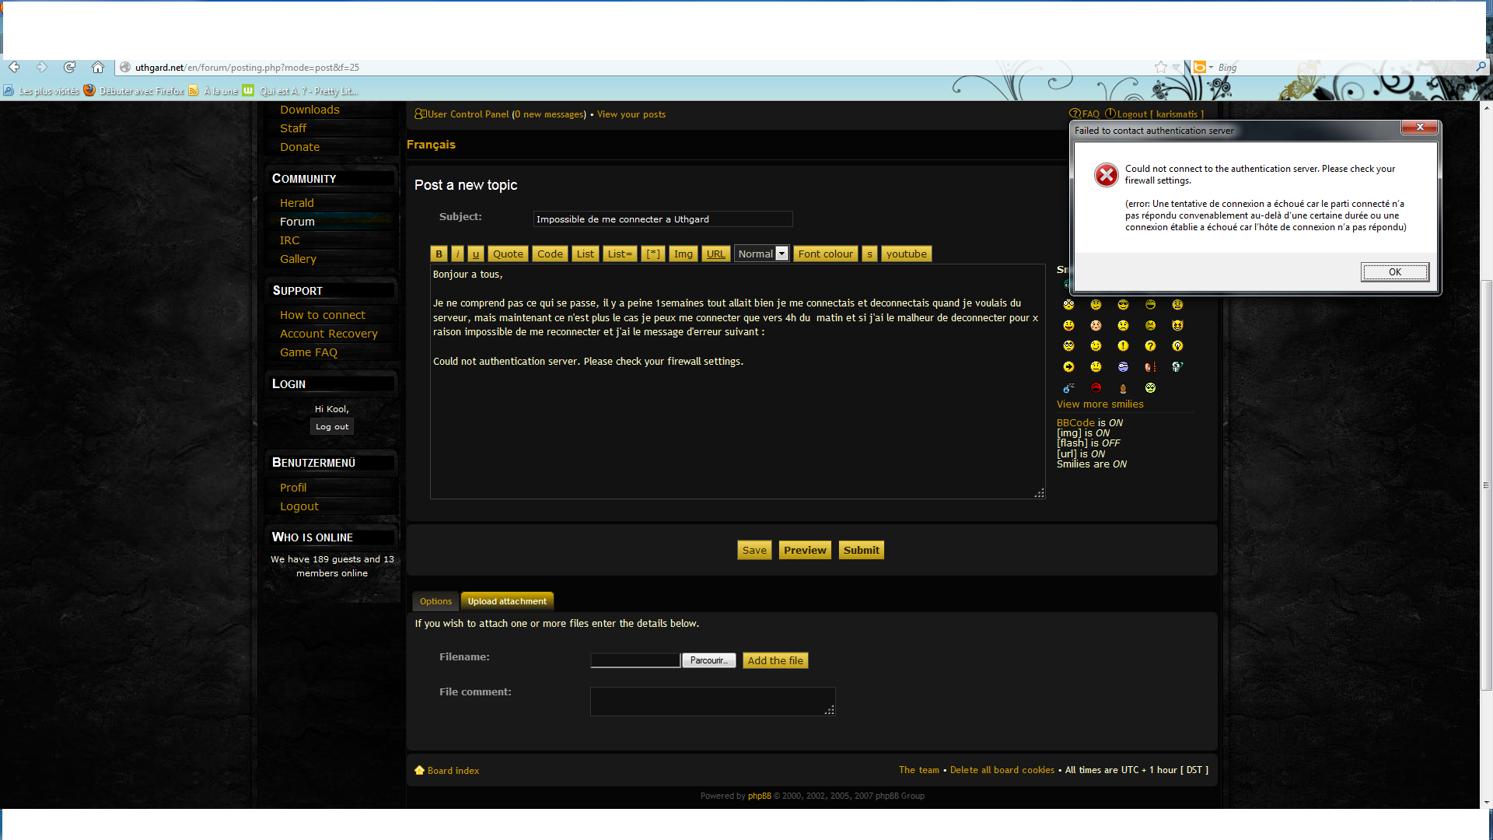Insert the crying sad smiley
The height and width of the screenshot is (840, 1493).
pos(1123,325)
